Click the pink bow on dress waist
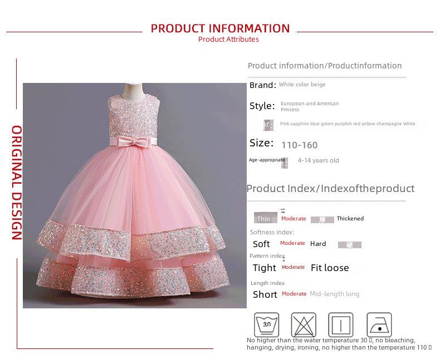 134,141
